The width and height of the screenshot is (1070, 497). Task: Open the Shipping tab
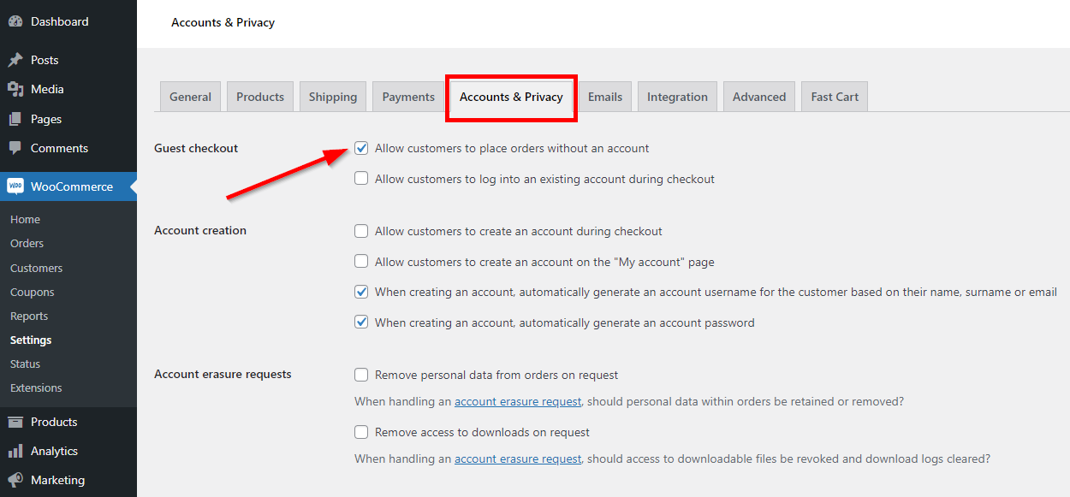click(333, 97)
